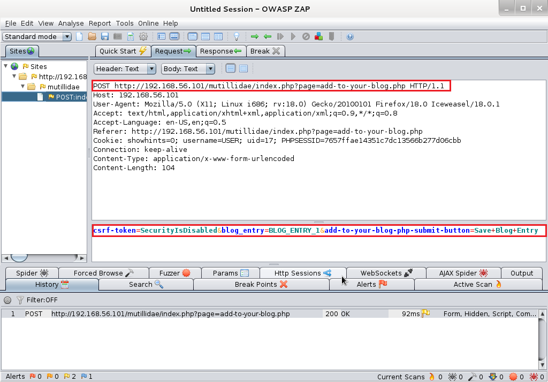Click the New Session toolbar icon
This screenshot has width=548, height=382.
(x=80, y=36)
